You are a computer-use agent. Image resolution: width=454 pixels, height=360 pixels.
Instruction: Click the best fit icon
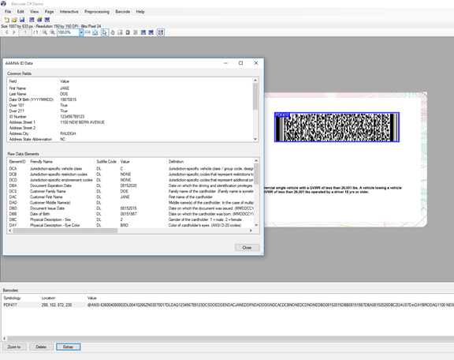[95, 32]
